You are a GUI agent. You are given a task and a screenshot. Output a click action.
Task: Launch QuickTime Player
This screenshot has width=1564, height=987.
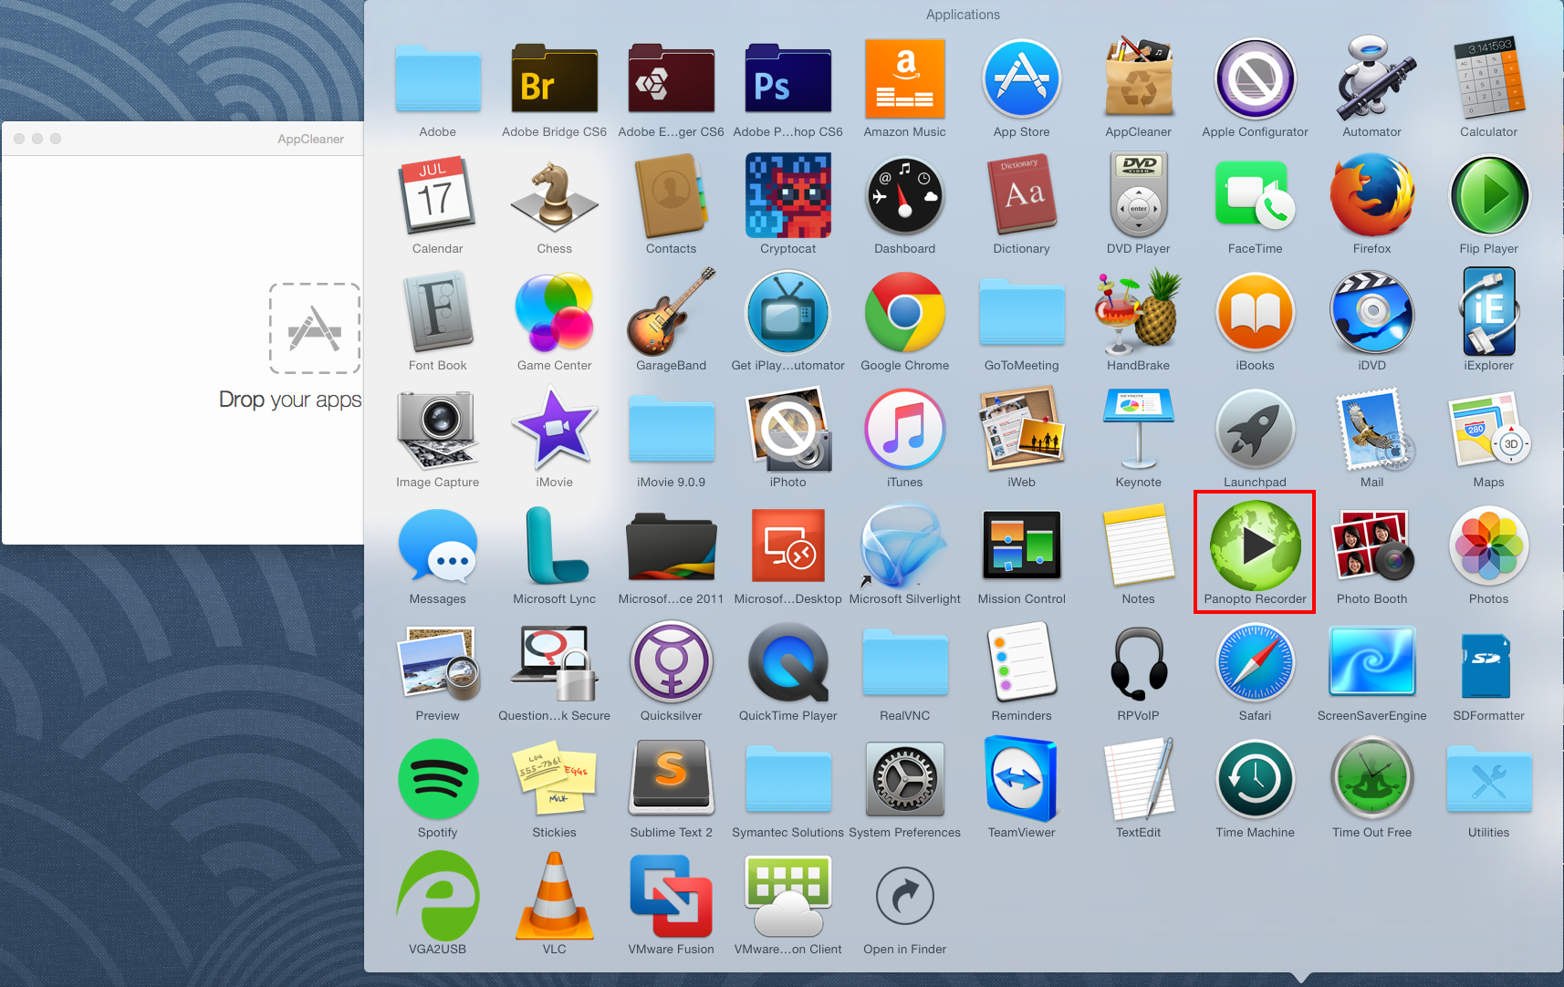coord(787,664)
